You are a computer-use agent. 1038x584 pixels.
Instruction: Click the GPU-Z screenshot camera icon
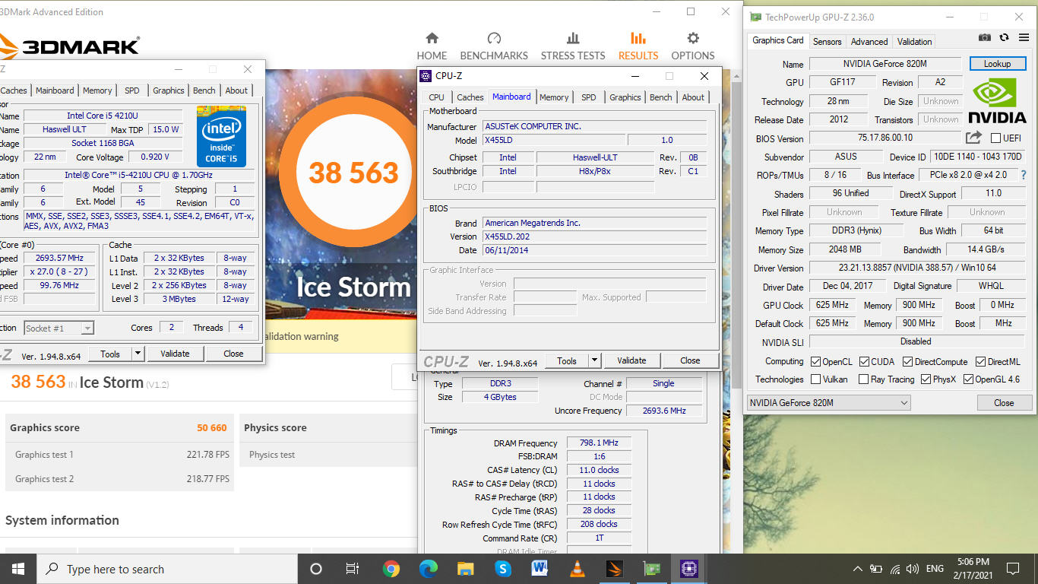(x=985, y=37)
